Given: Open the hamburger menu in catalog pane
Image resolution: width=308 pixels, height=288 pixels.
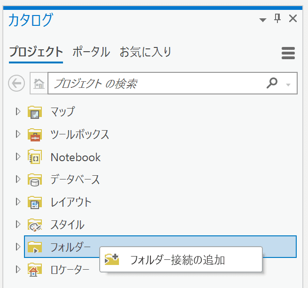Looking at the screenshot, I should (288, 53).
